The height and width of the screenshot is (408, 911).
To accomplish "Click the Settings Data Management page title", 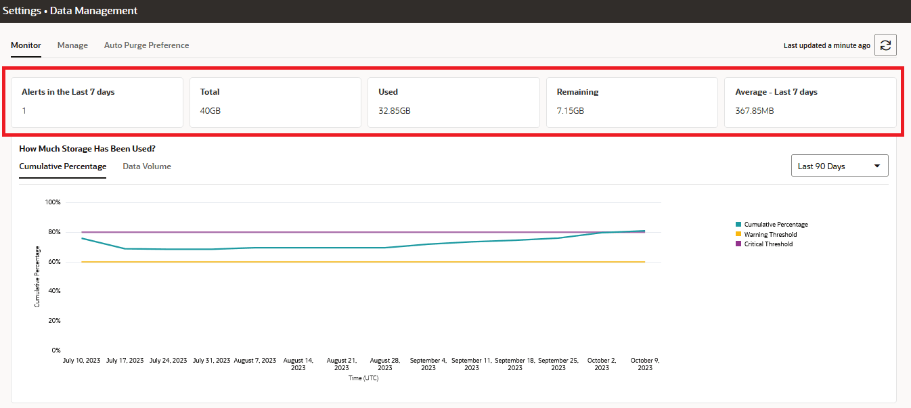I will pyautogui.click(x=70, y=11).
